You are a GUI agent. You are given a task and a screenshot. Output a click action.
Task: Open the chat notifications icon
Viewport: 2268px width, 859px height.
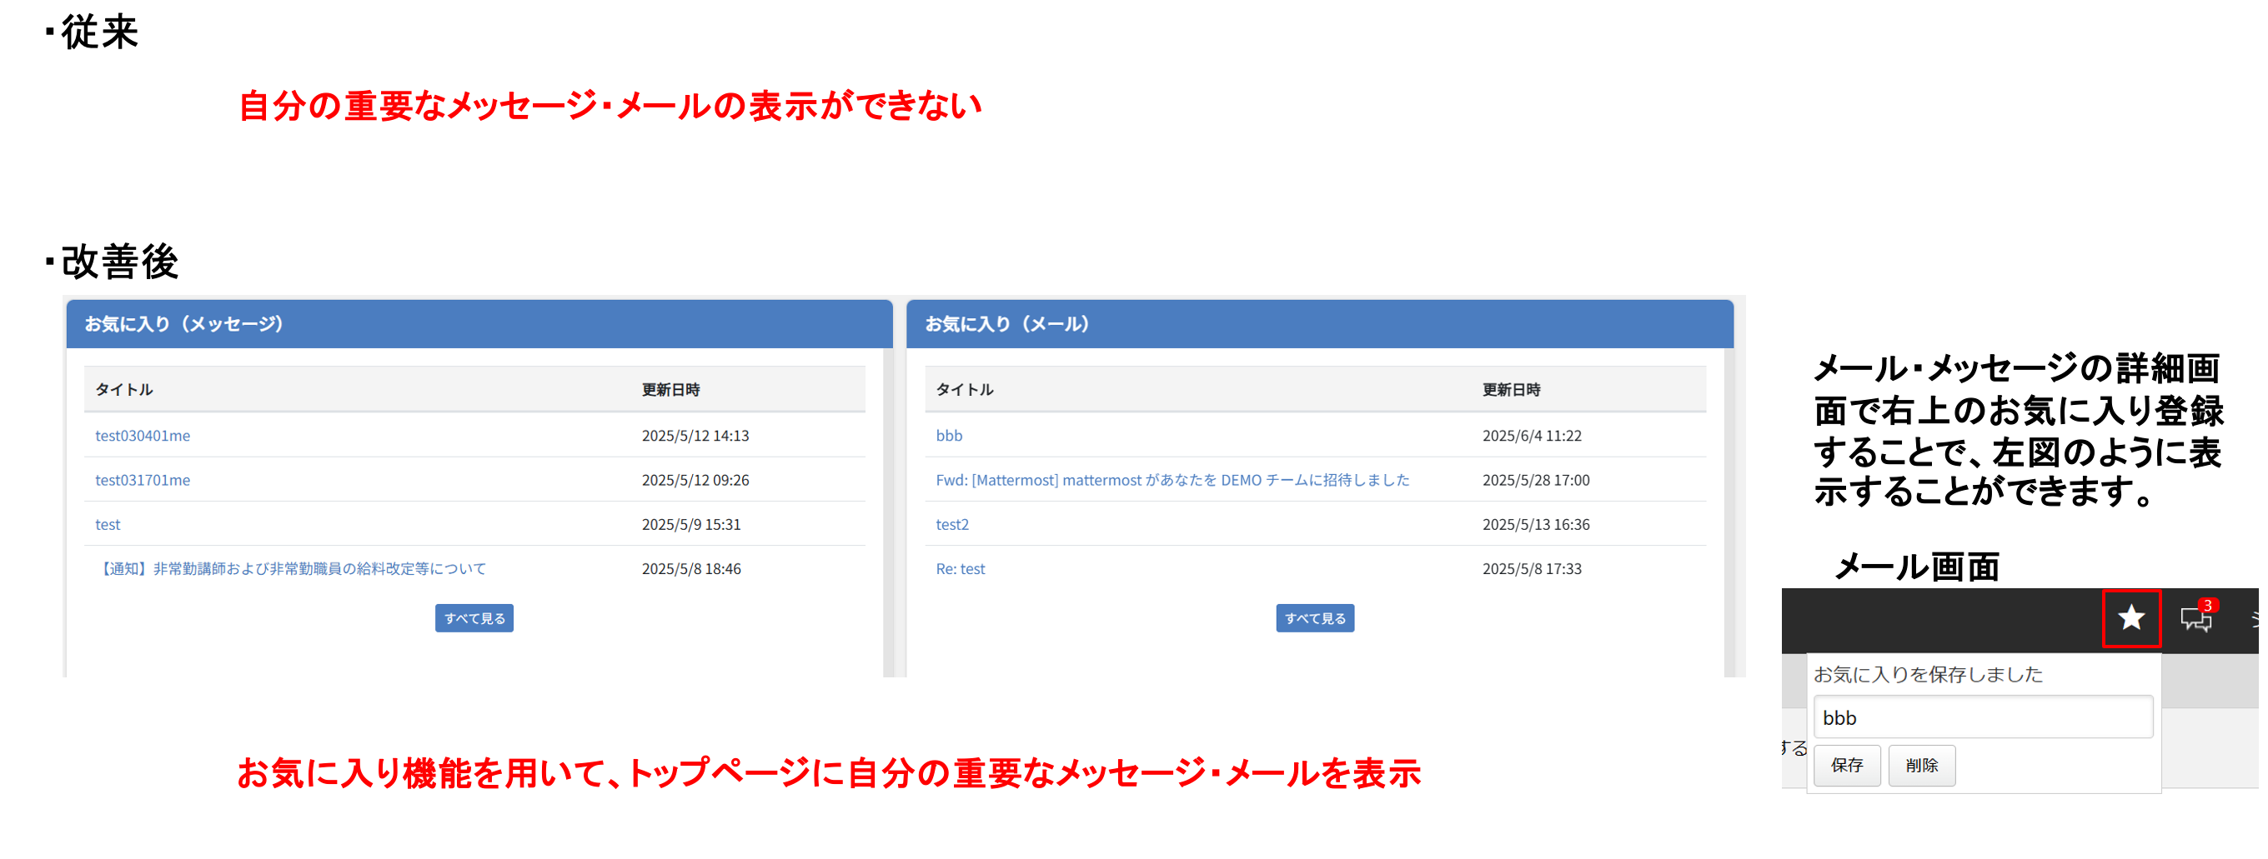[x=2195, y=618]
